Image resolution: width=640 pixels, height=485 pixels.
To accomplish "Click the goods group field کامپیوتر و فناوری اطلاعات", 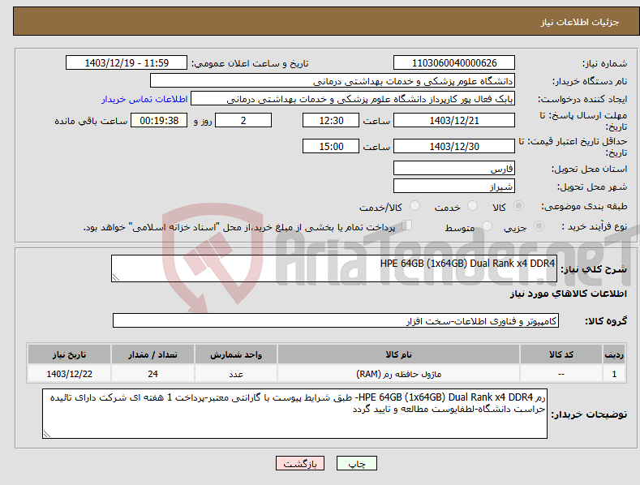I will pos(336,320).
